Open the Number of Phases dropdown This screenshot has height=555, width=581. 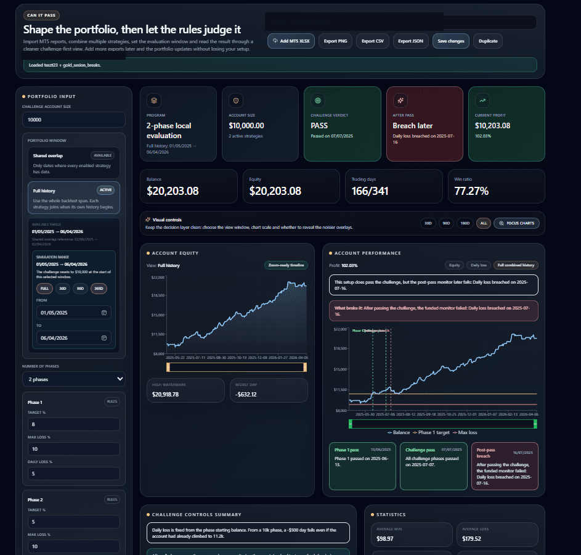pyautogui.click(x=73, y=379)
